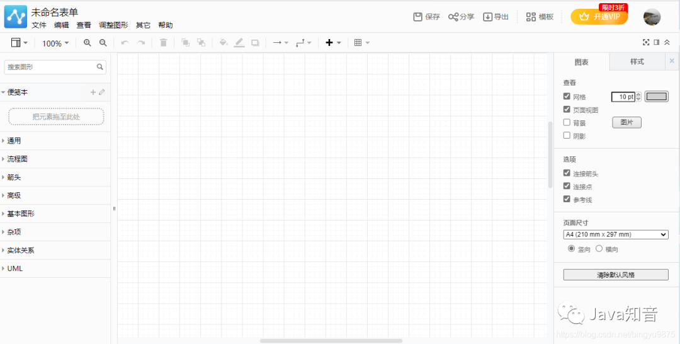Image resolution: width=680 pixels, height=344 pixels.
Task: Open the 调整图形 menu
Action: tap(113, 25)
